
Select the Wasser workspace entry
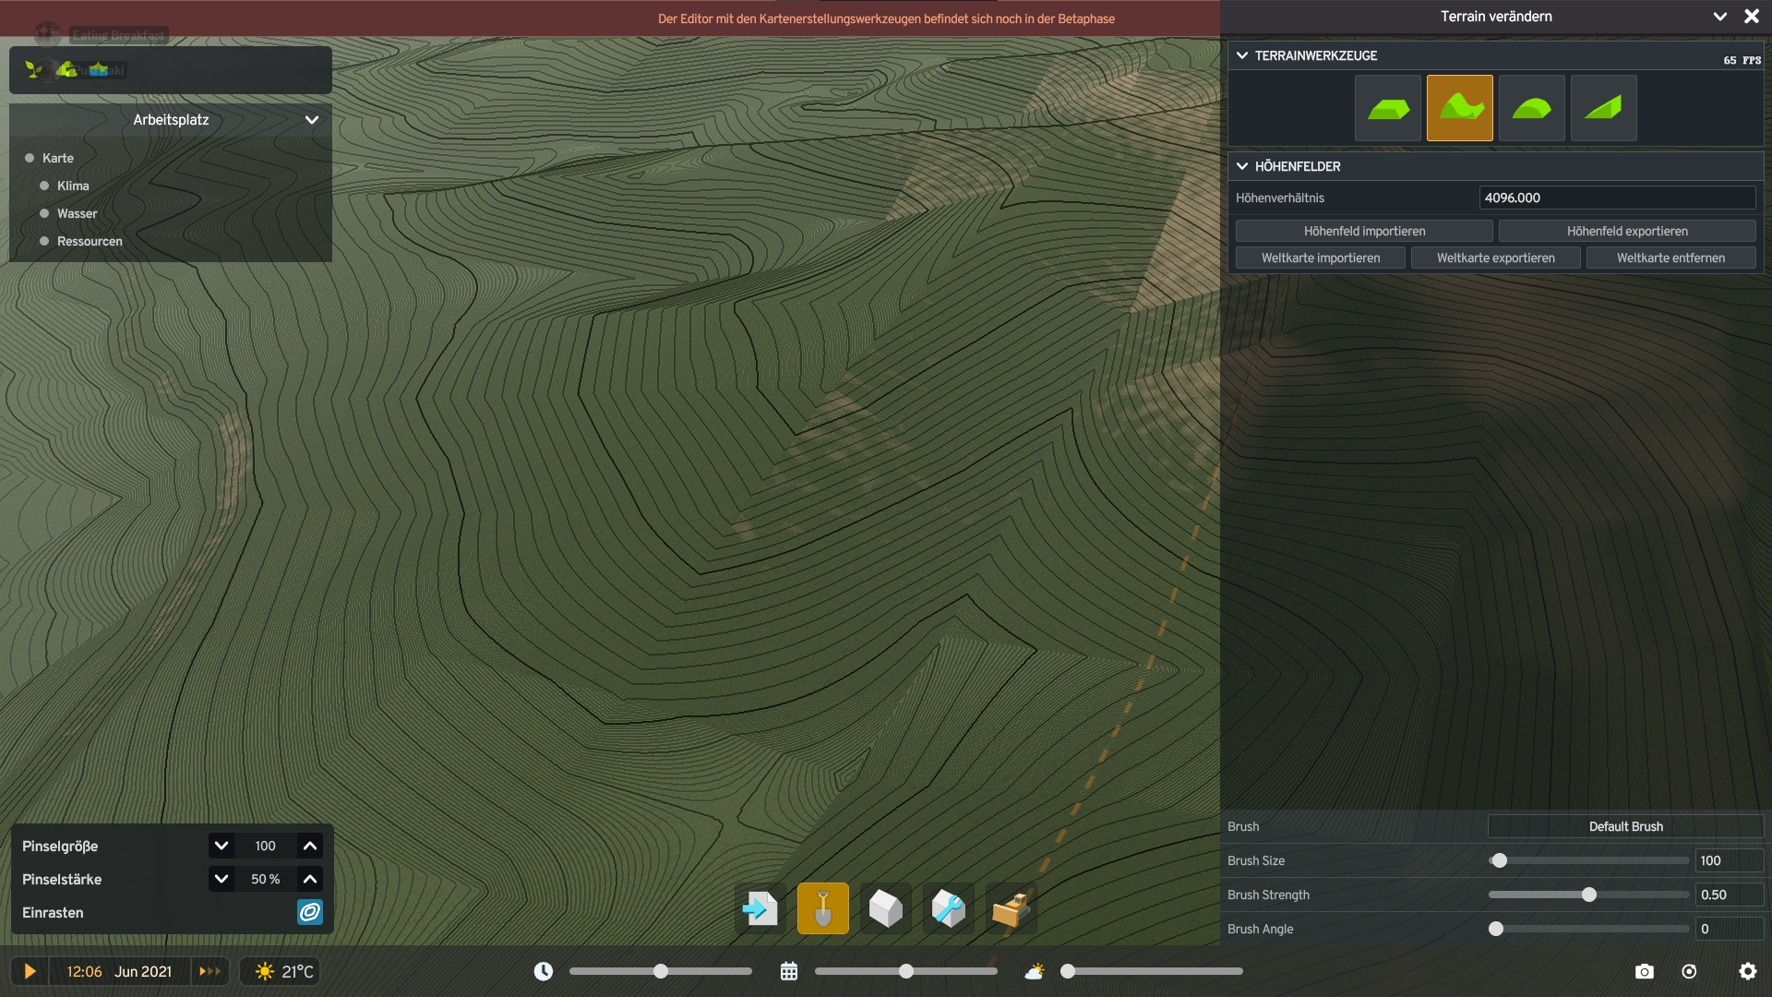[x=77, y=213]
